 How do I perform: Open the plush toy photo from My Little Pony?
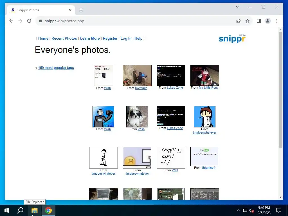click(205, 75)
